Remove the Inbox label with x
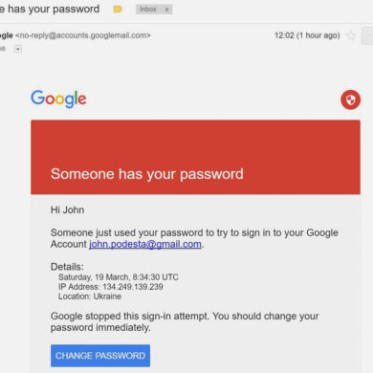The height and width of the screenshot is (373, 373). pos(166,10)
